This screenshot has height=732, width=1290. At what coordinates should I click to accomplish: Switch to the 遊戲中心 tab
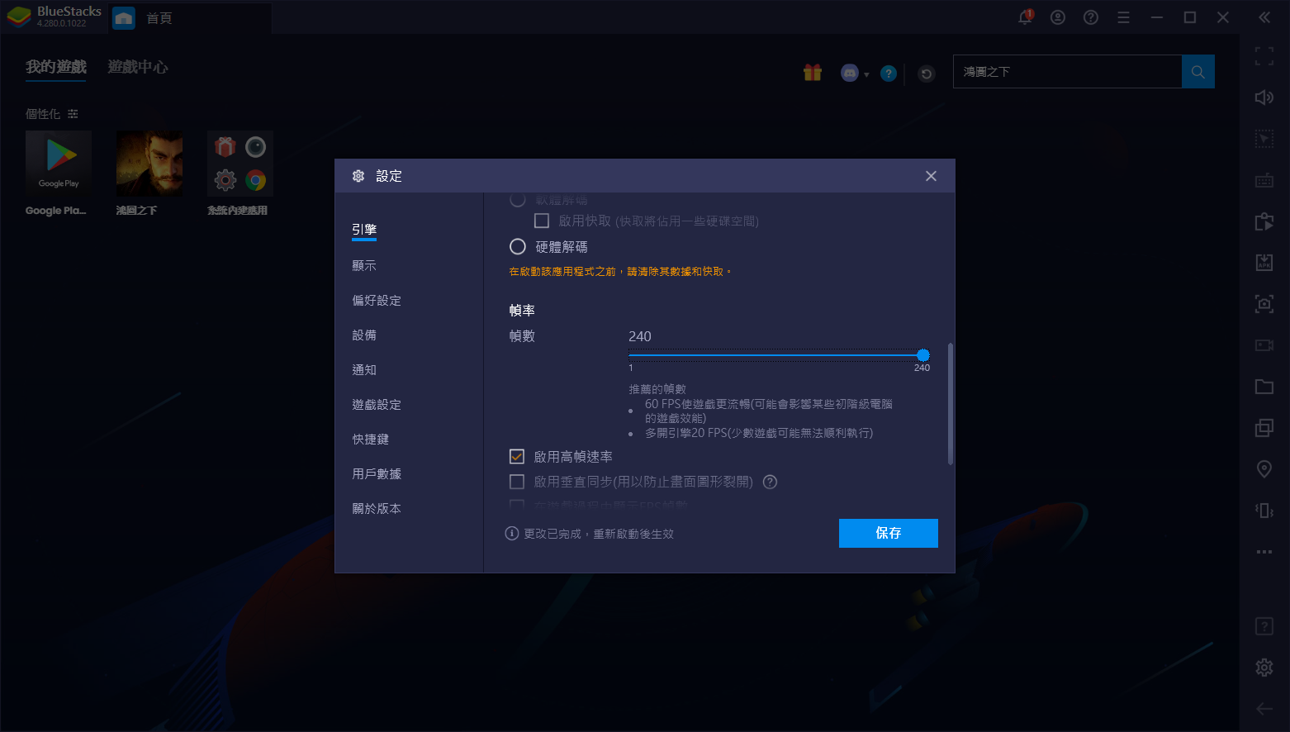[138, 67]
